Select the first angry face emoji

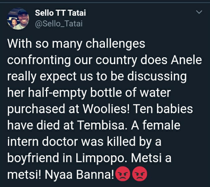[123, 173]
